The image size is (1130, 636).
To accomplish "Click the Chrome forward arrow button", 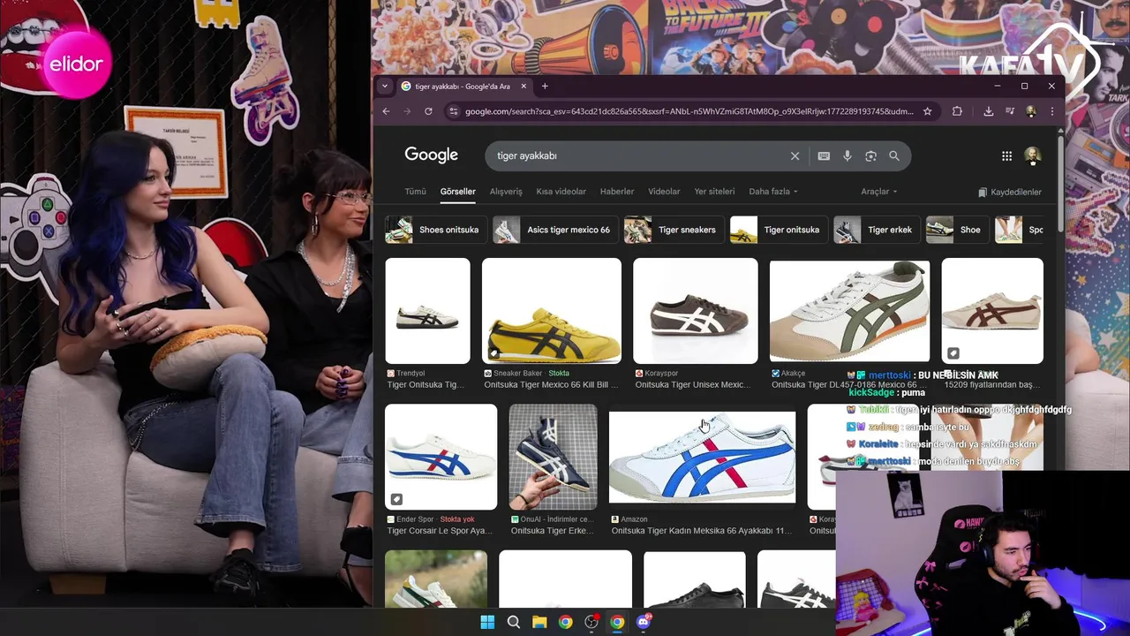I will point(407,111).
